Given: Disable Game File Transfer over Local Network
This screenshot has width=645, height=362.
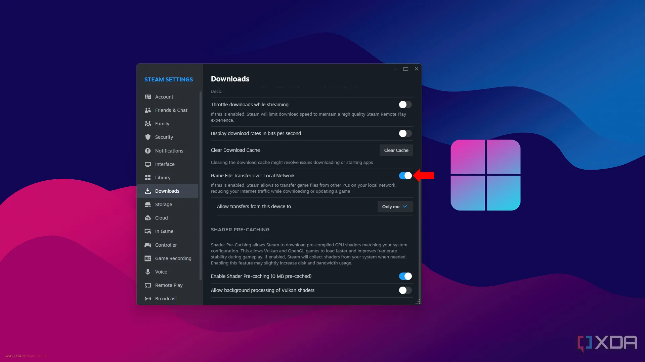Looking at the screenshot, I should click(x=405, y=176).
